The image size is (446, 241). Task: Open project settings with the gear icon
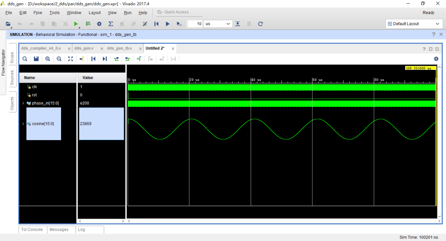point(98,24)
